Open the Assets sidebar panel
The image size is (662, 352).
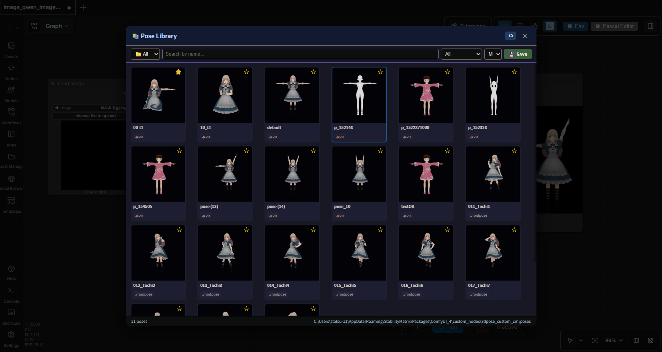(x=11, y=50)
